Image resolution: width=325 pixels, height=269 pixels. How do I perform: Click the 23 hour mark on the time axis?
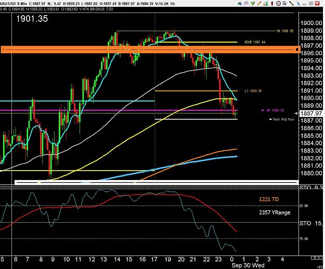tap(218, 259)
